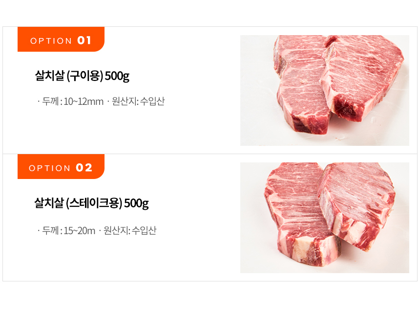The width and height of the screenshot is (420, 318).
Task: Click the bold 01 number in the first badge
Action: pyautogui.click(x=84, y=40)
